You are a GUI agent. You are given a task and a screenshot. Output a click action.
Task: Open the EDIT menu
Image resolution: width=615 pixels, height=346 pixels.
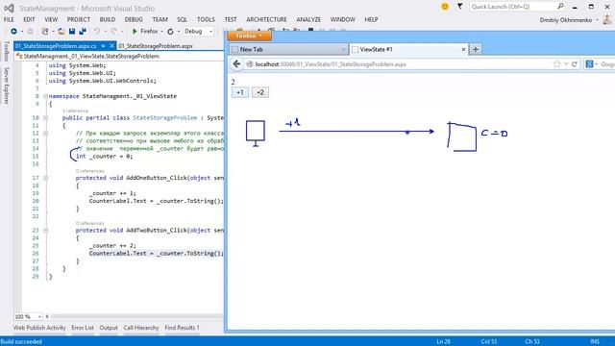point(29,19)
